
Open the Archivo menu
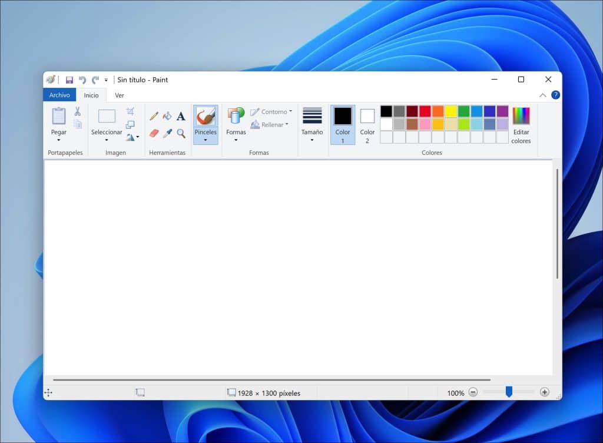click(x=59, y=95)
